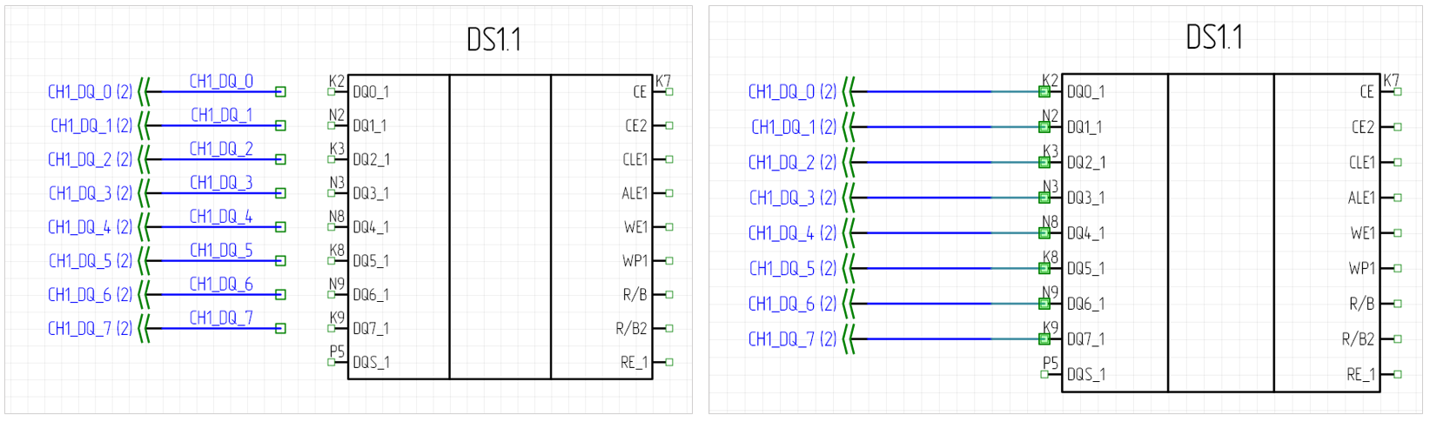Click the open P5 pin end in the connected schematic

1044,374
